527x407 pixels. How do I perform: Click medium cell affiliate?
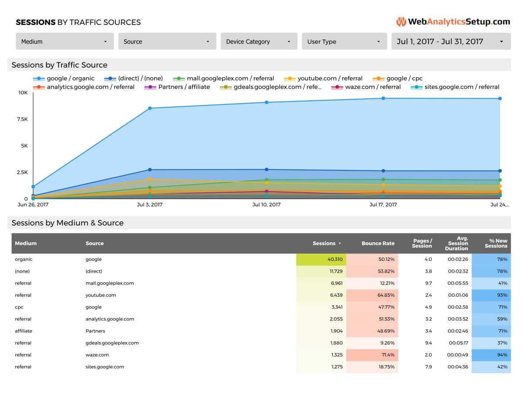[x=24, y=331]
